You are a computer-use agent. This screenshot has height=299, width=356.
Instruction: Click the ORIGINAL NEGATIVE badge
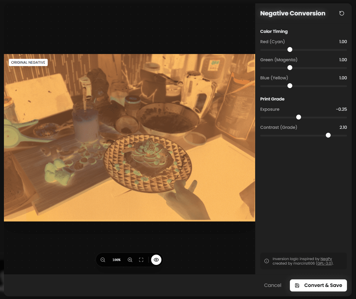coord(28,62)
